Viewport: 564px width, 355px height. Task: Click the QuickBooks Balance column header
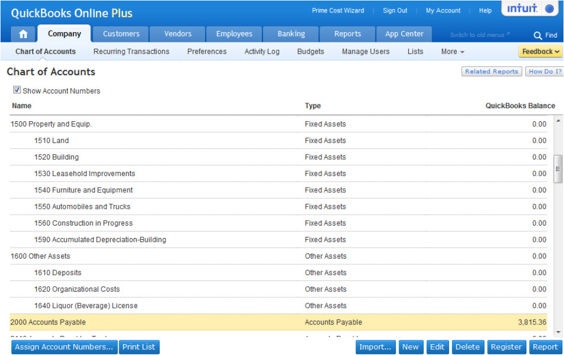coord(520,105)
